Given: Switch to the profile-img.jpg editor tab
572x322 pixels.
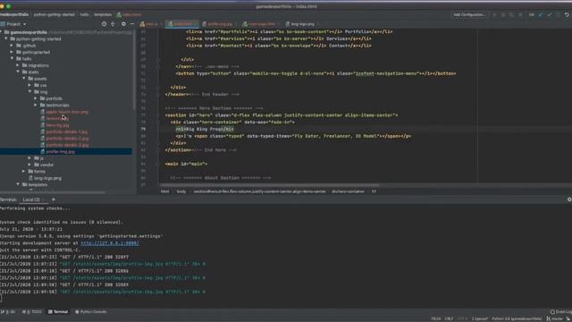Looking at the screenshot, I should point(219,24).
